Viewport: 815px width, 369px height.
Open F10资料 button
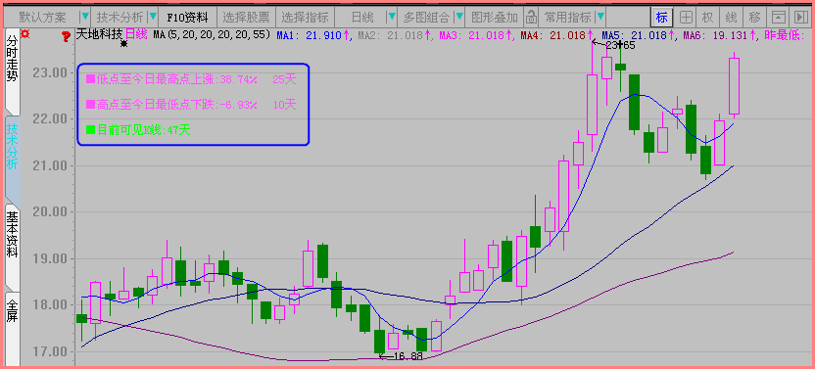tap(187, 18)
